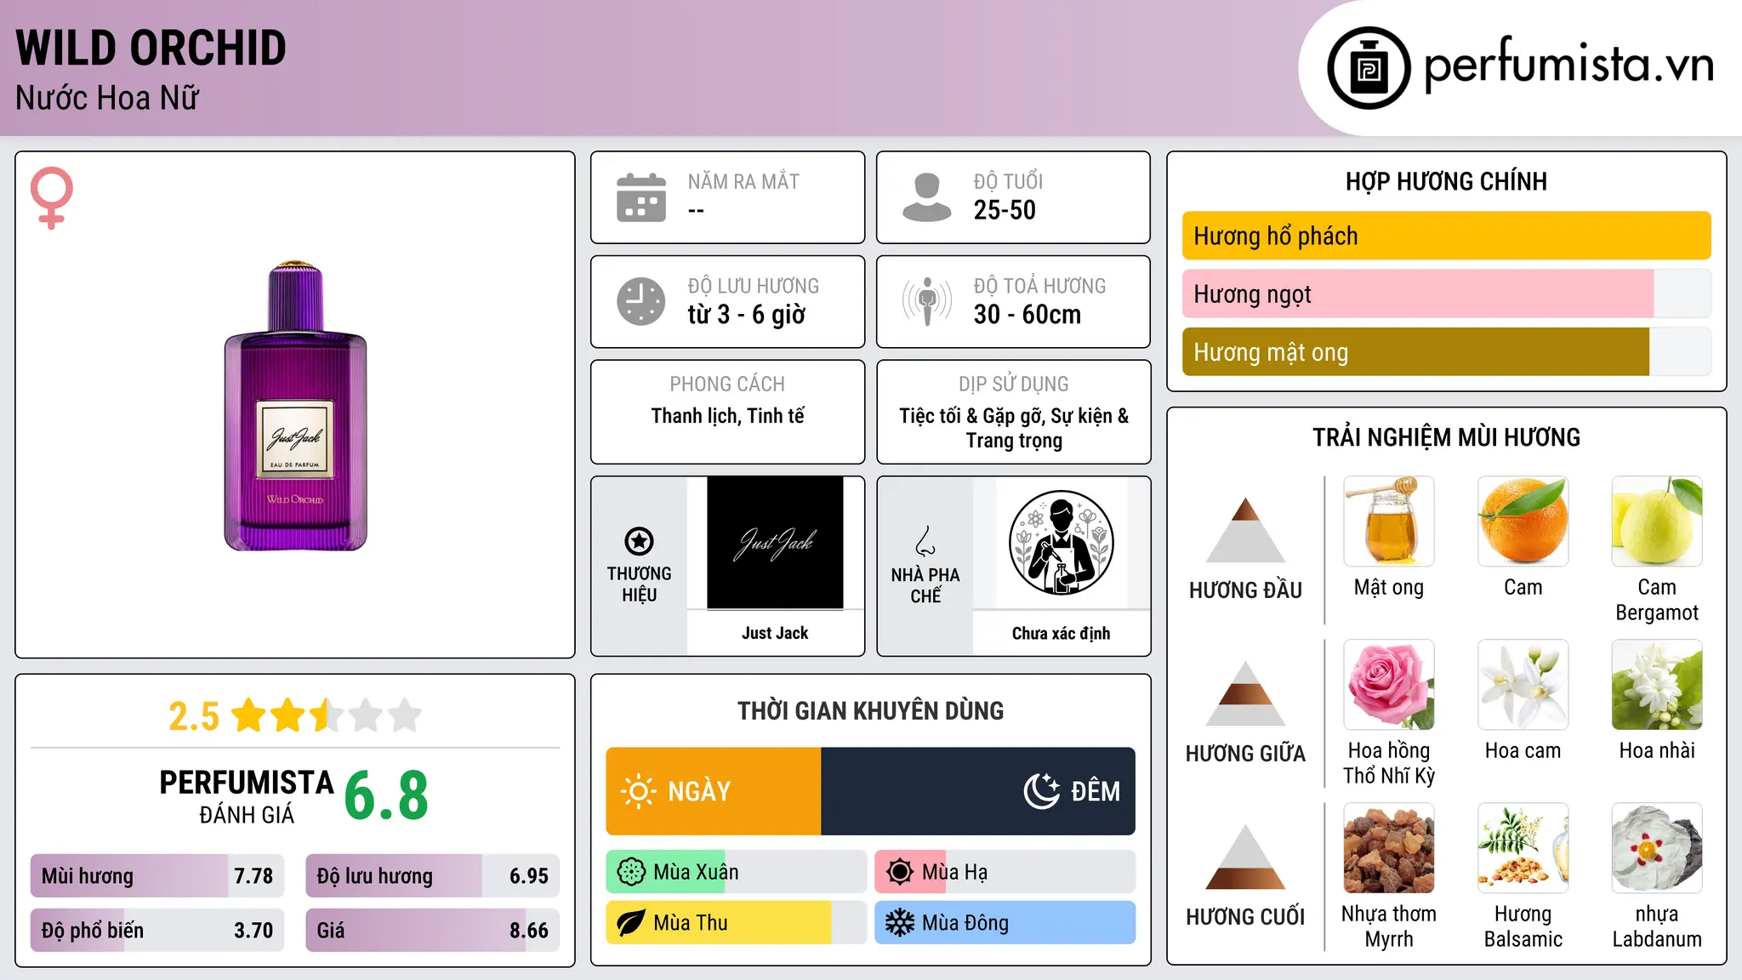Select the Mật ong honey note image
This screenshot has height=980, width=1742.
tap(1389, 521)
